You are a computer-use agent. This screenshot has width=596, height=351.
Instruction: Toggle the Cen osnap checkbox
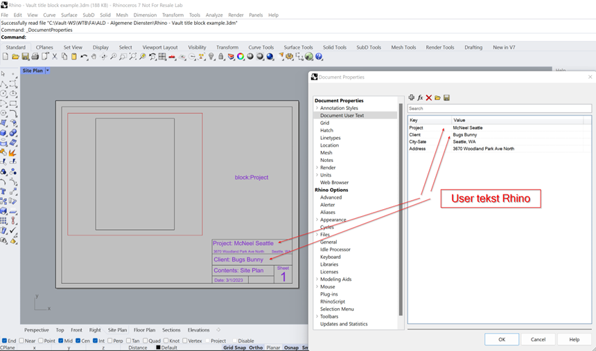click(x=78, y=341)
